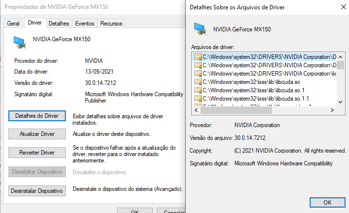Click the display adapter icon in driver file details dialog
The width and height of the screenshot is (349, 213).
click(x=200, y=29)
